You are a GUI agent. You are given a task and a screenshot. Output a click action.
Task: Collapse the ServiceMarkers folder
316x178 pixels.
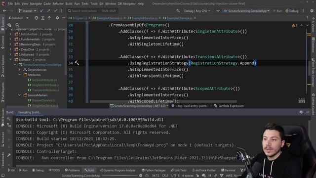click(19, 95)
